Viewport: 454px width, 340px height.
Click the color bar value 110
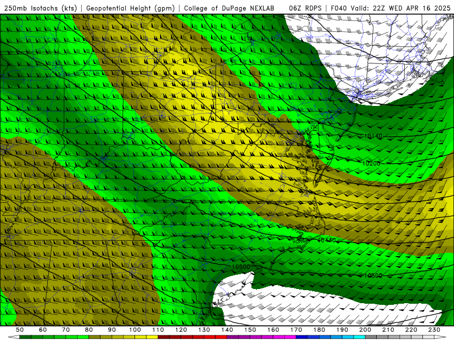[158, 330]
